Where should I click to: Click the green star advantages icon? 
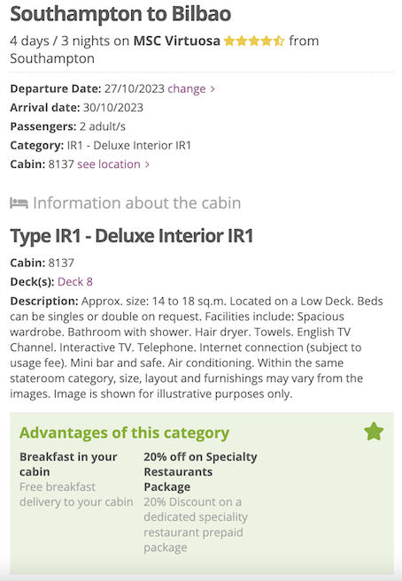pyautogui.click(x=374, y=432)
